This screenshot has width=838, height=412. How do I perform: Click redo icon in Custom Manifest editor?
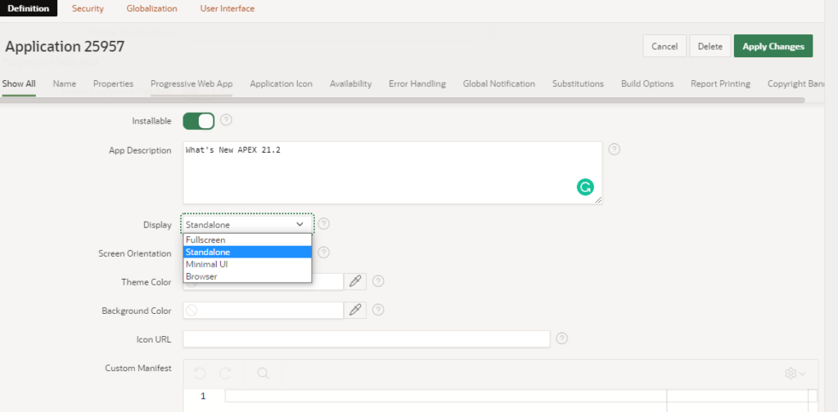pos(226,373)
